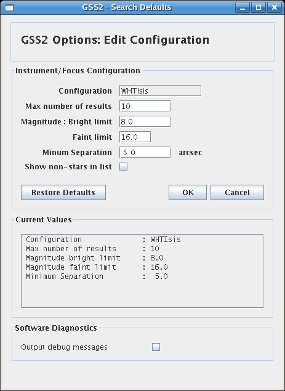This screenshot has width=285, height=391.
Task: Cancel the configuration edit
Action: tap(237, 193)
